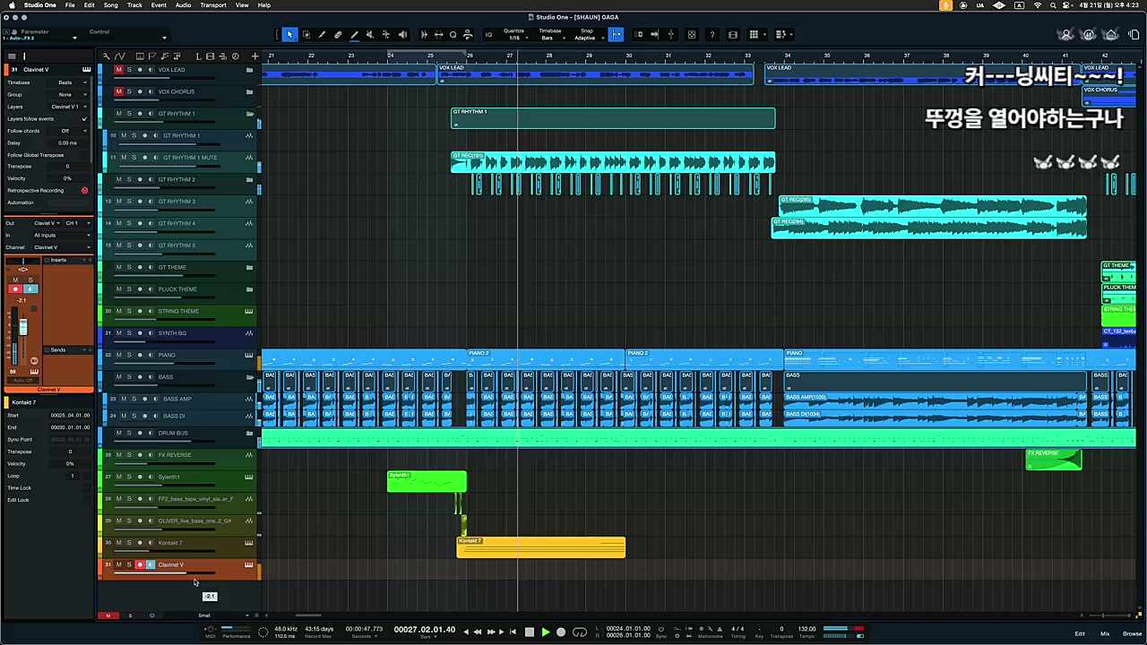
Task: Add a new track with plus icon
Action: pyautogui.click(x=254, y=56)
